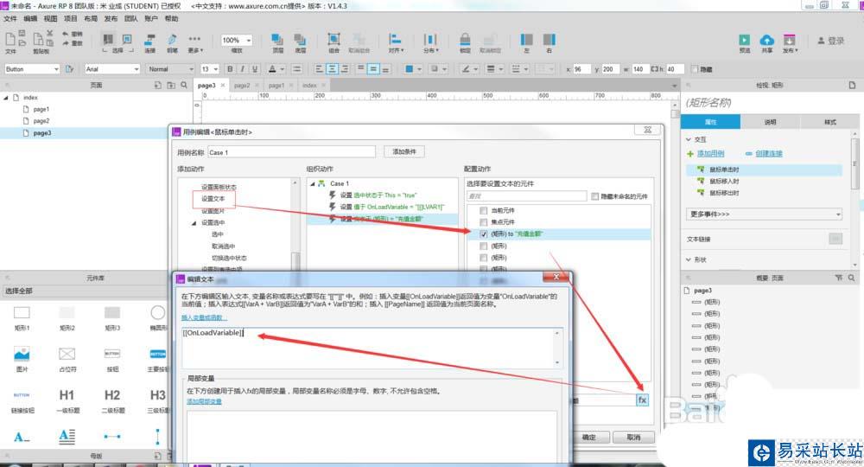The height and width of the screenshot is (467, 864).
Task: Apply bold text formatting
Action: click(231, 69)
